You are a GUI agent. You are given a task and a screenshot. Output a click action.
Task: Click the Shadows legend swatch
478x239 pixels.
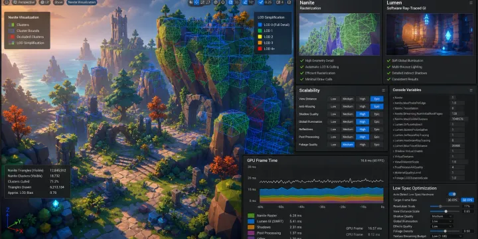[x=251, y=227]
